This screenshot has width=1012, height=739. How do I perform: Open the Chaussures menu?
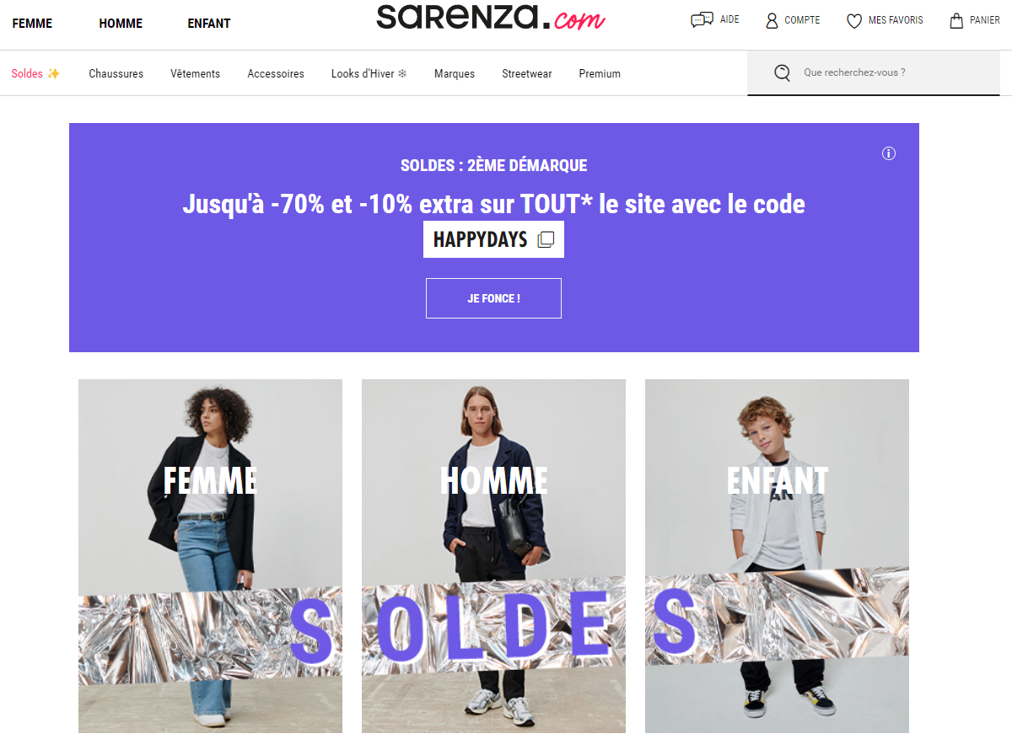(116, 73)
